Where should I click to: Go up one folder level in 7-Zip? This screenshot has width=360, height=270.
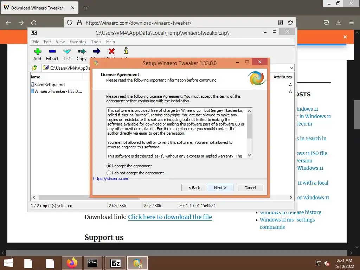tap(35, 68)
